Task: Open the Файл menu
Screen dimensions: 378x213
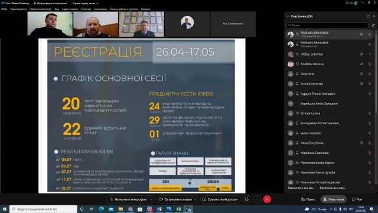Action: click(x=4, y=9)
